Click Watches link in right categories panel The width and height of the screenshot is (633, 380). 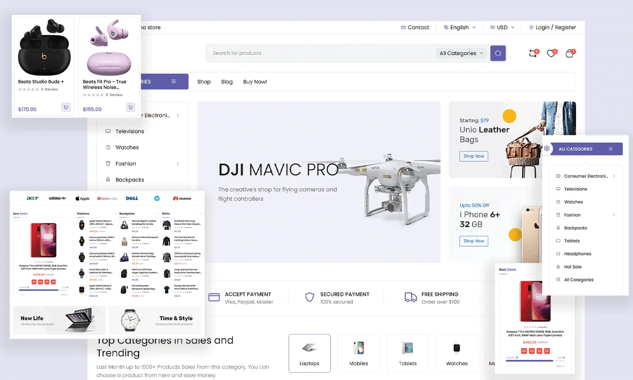coord(573,202)
